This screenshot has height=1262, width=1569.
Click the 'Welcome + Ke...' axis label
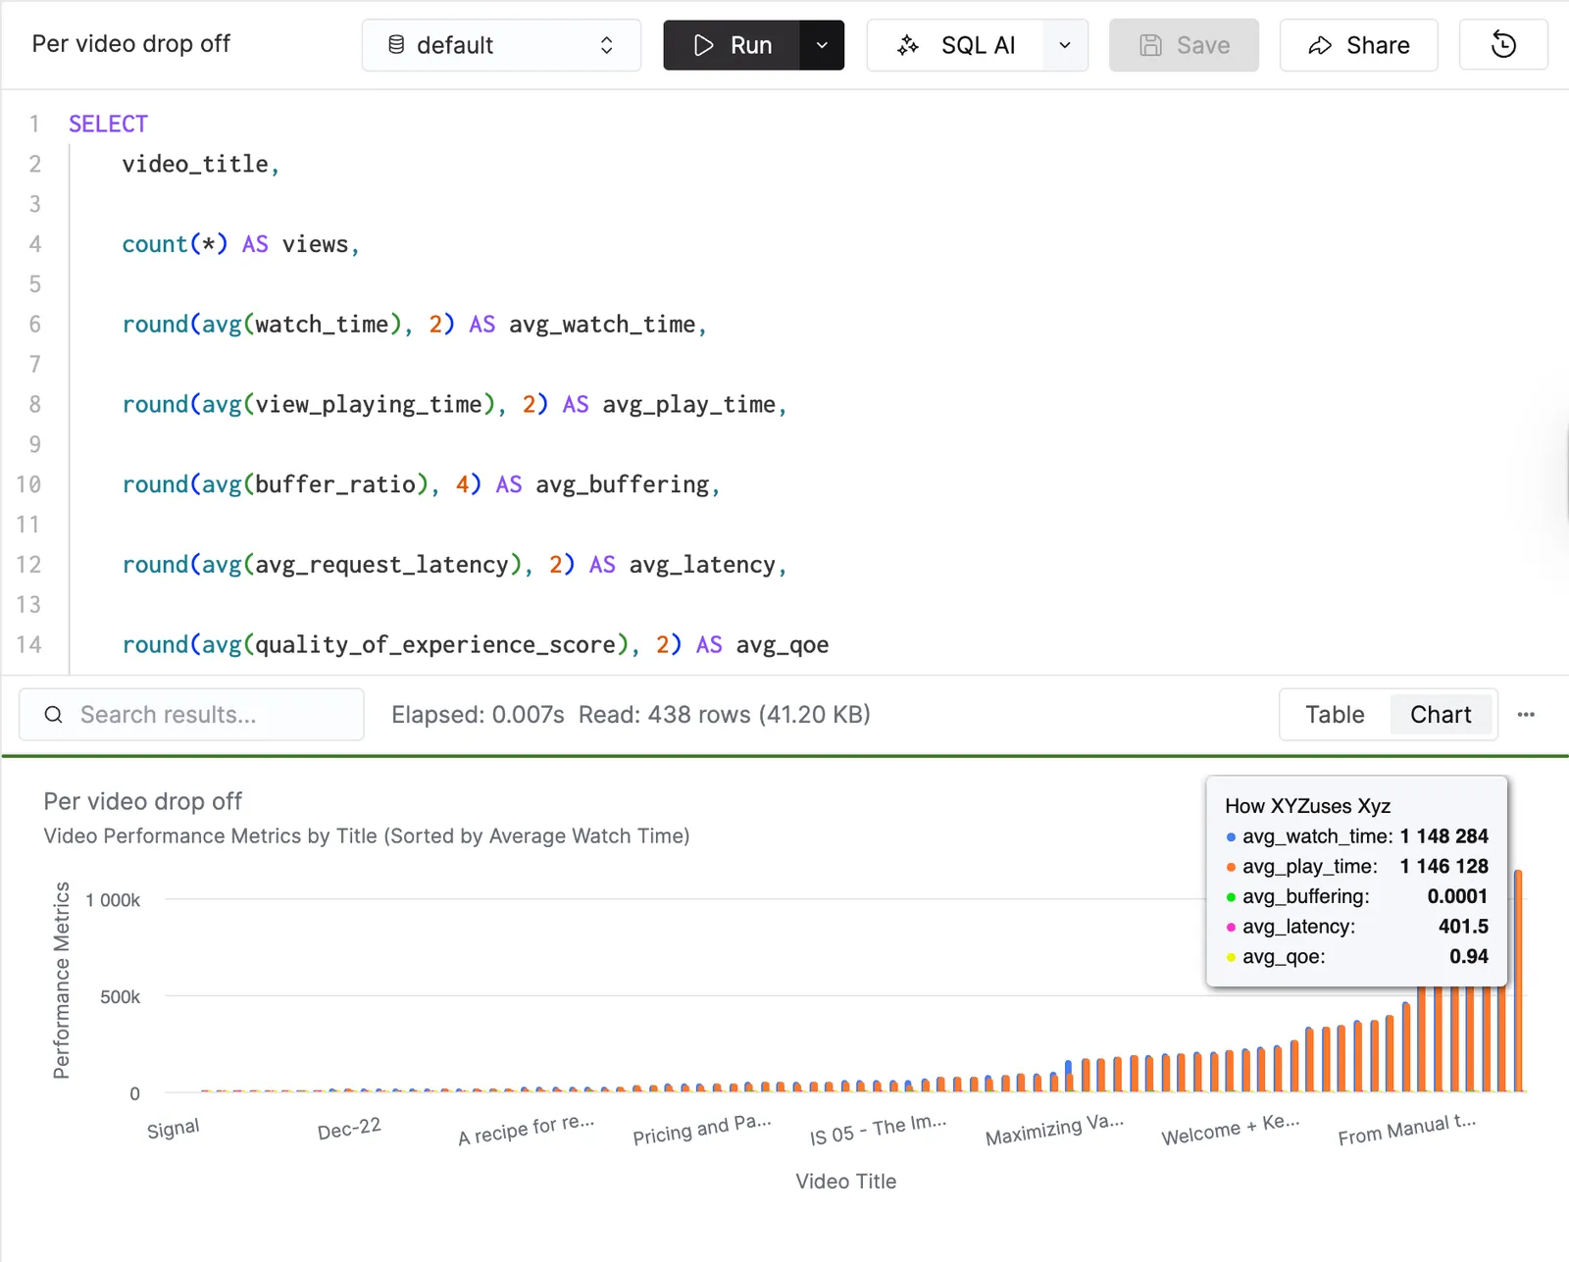1231,1130
